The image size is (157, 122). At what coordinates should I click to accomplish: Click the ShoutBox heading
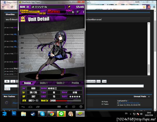pyautogui.click(x=10, y=14)
